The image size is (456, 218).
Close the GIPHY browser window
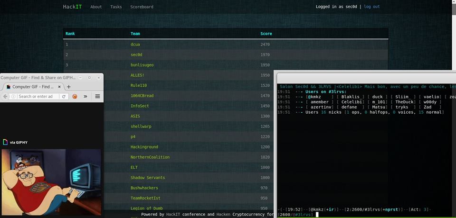click(x=99, y=78)
